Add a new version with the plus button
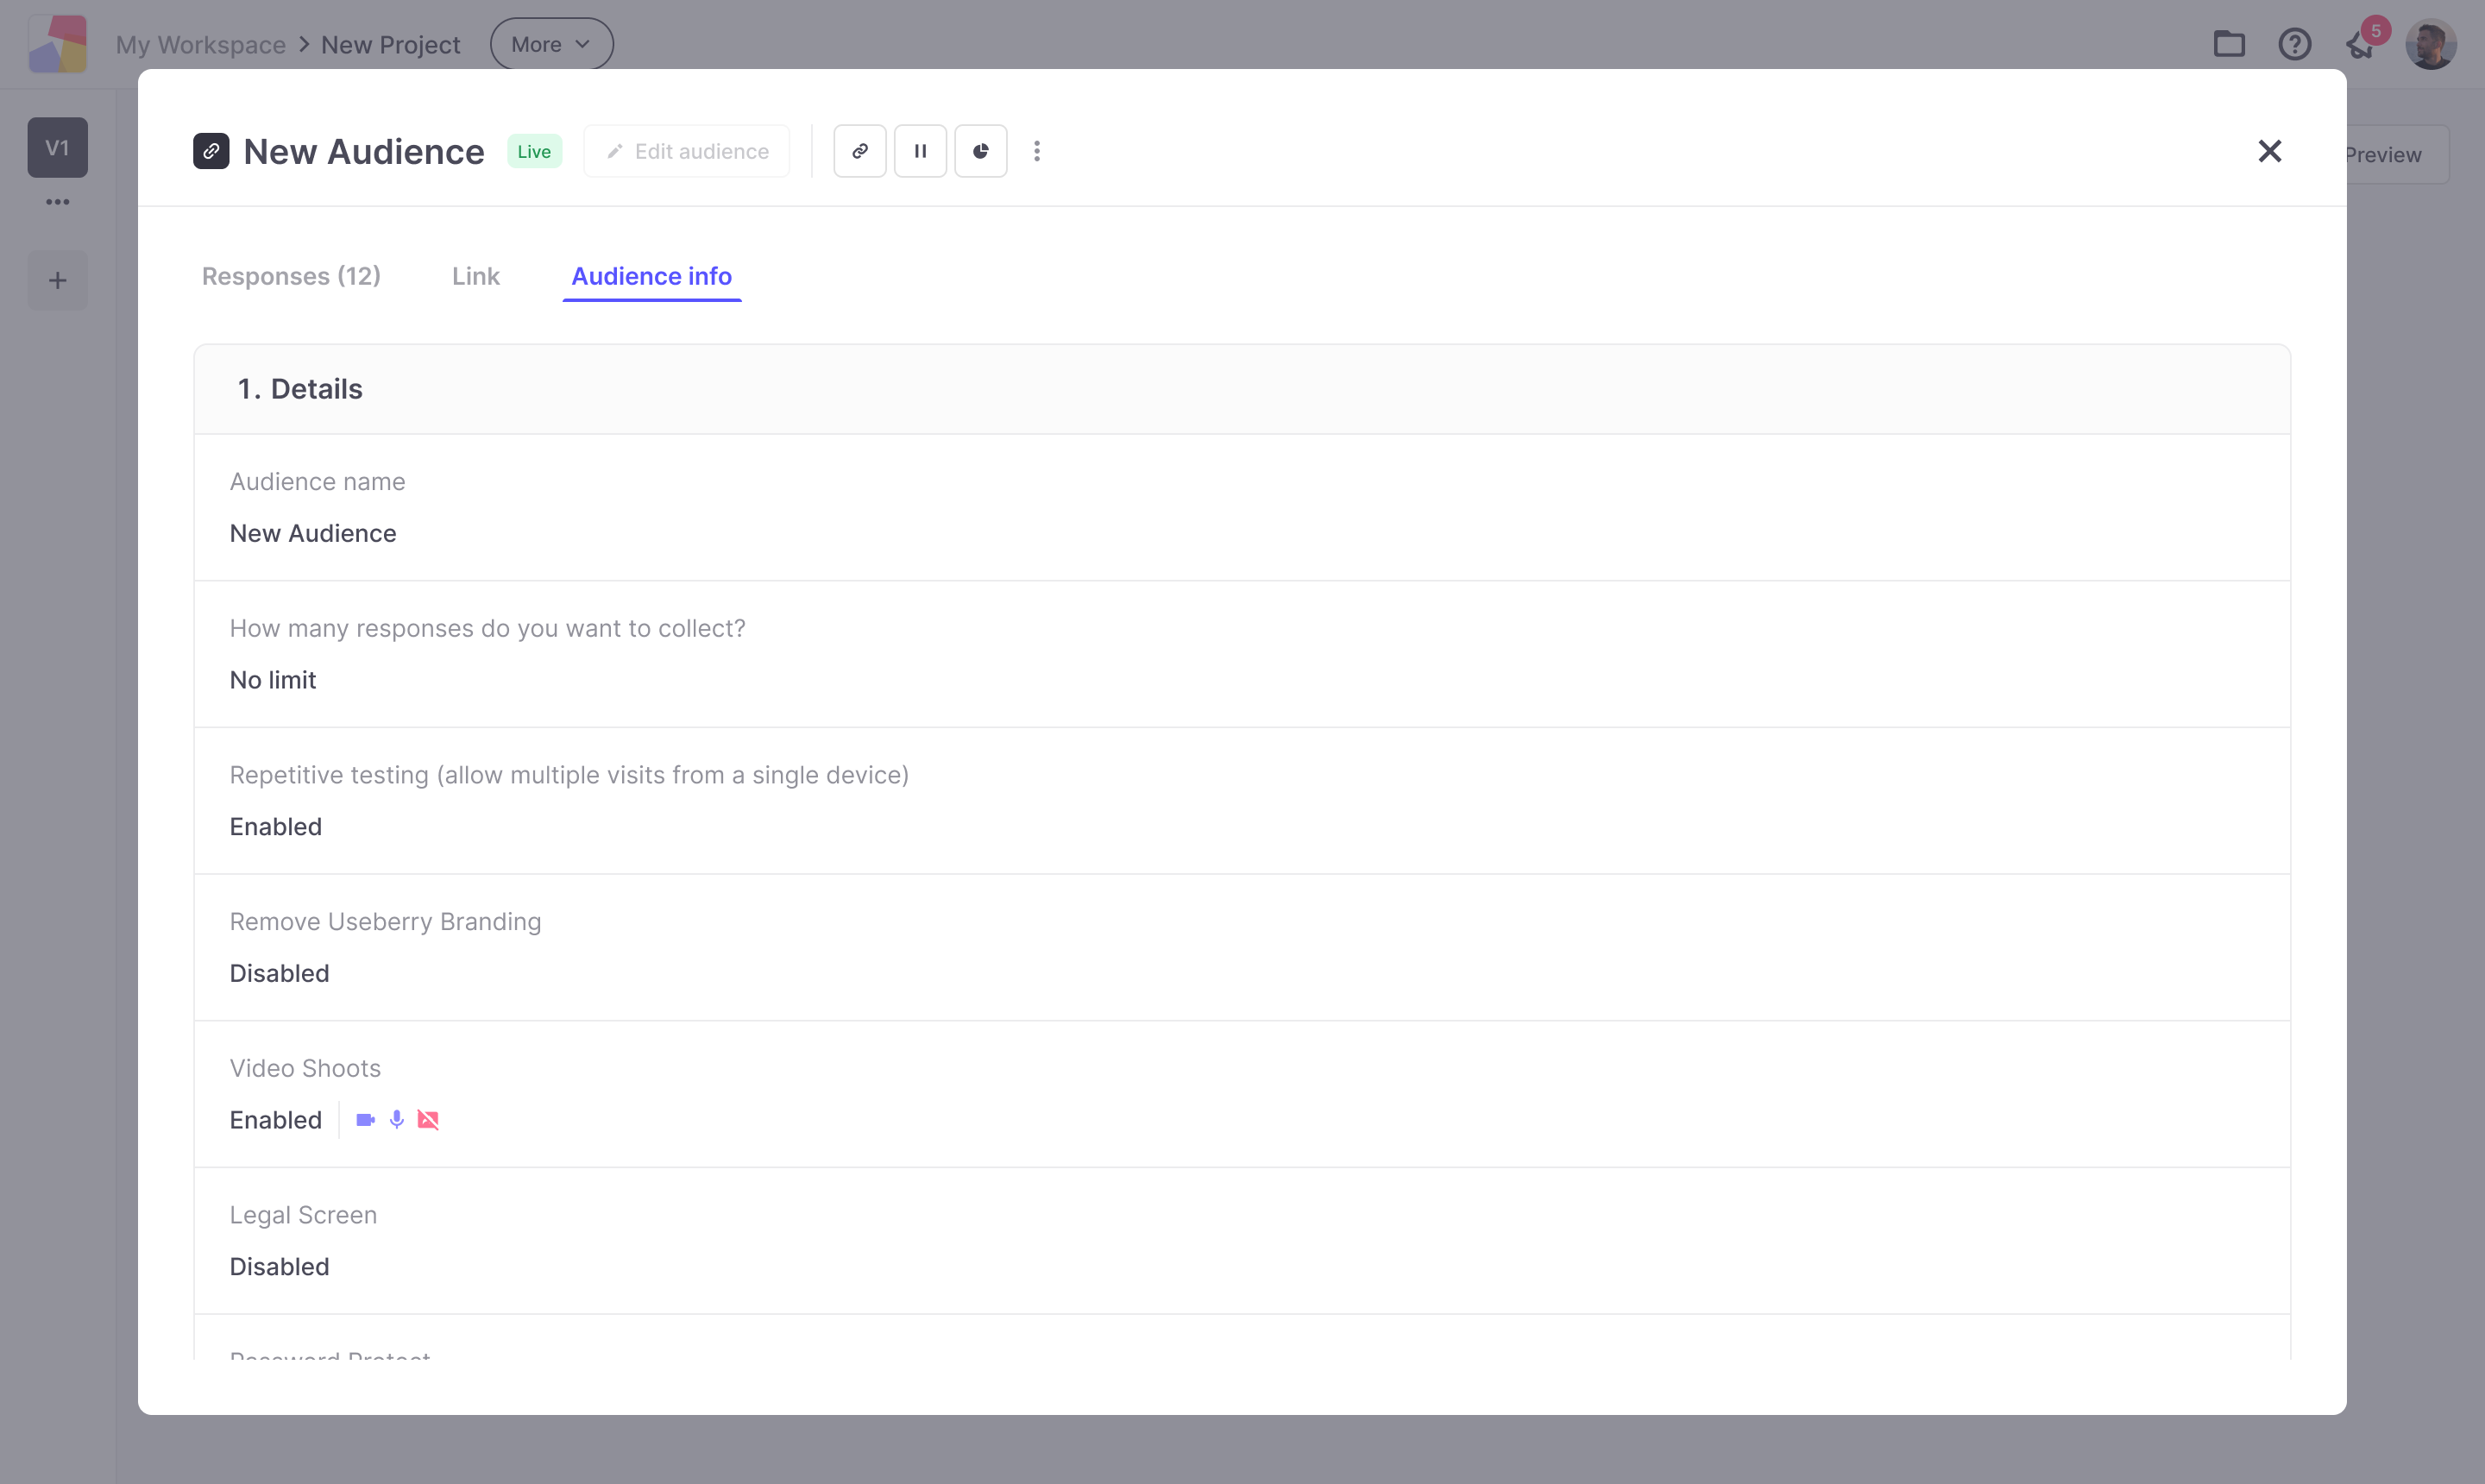 (x=58, y=280)
